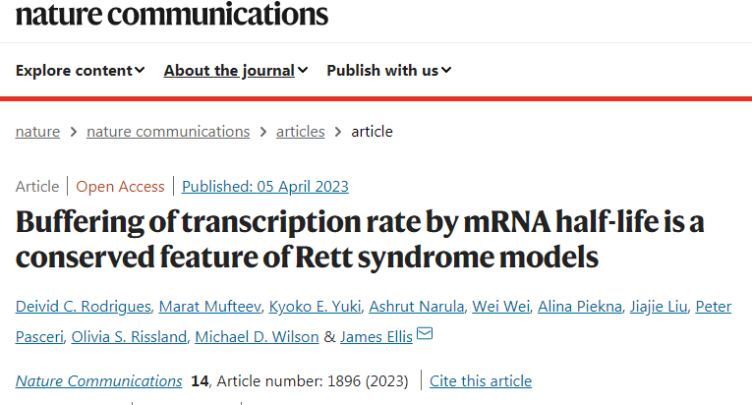Click the nature communications logo
The image size is (752, 405).
[x=172, y=14]
